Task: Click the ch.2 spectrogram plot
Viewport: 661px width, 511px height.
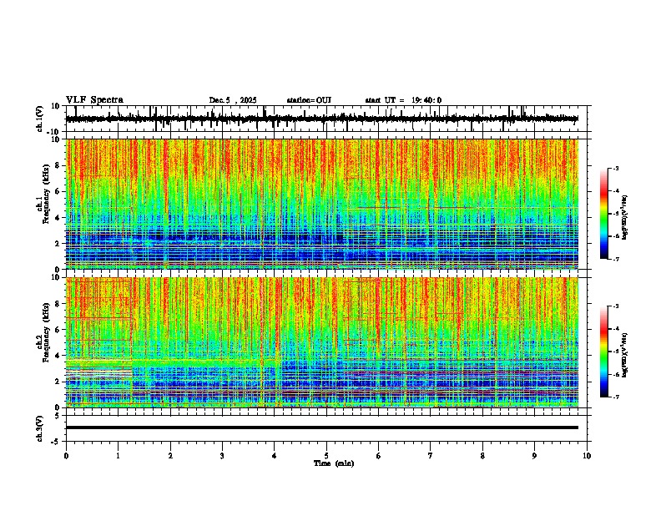Action: click(x=322, y=342)
